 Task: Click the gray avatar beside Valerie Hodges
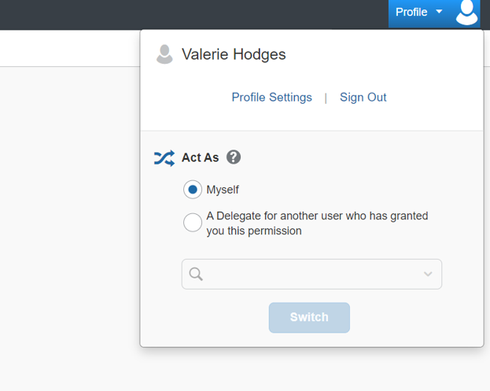pos(164,54)
